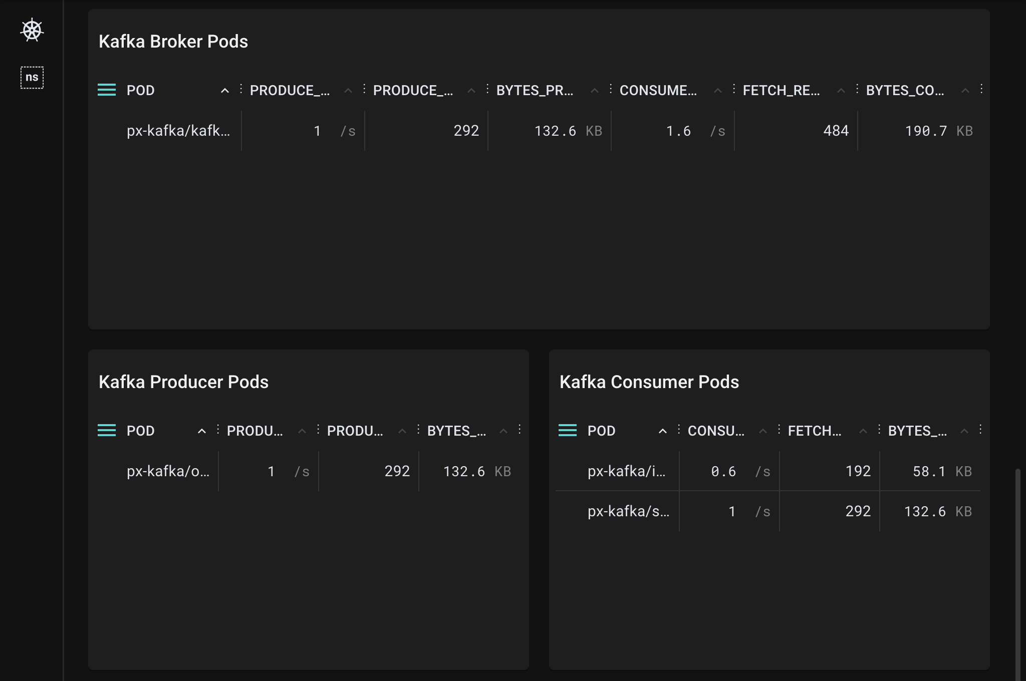Open column menu in Kafka Producer Pods table
The width and height of the screenshot is (1026, 681).
coord(107,431)
